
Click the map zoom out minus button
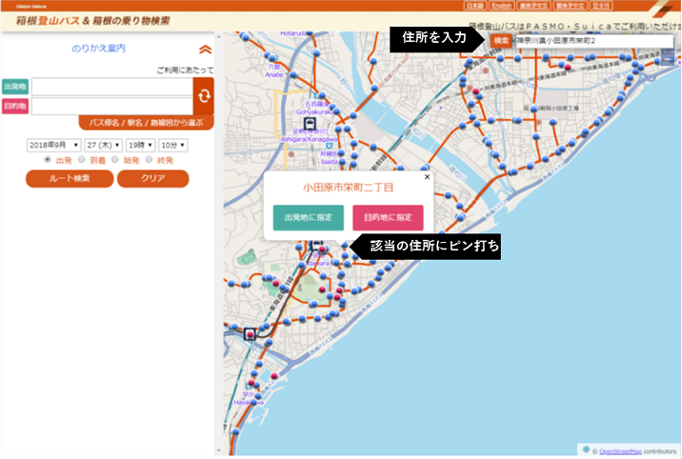pyautogui.click(x=670, y=59)
